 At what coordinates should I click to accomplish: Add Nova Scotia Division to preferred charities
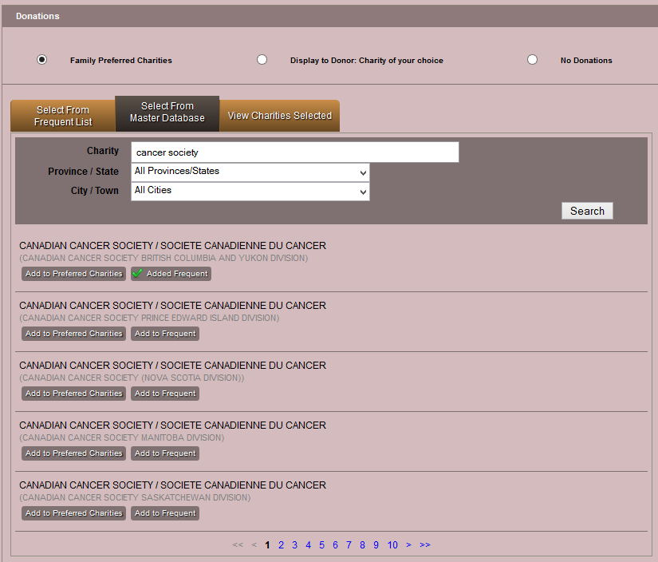tap(74, 394)
